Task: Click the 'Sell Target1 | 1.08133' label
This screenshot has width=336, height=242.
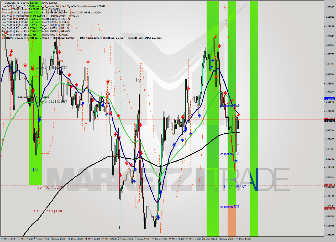Action: point(51,211)
